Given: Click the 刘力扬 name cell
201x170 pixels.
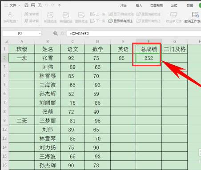Looking at the screenshot, I should (x=48, y=147).
